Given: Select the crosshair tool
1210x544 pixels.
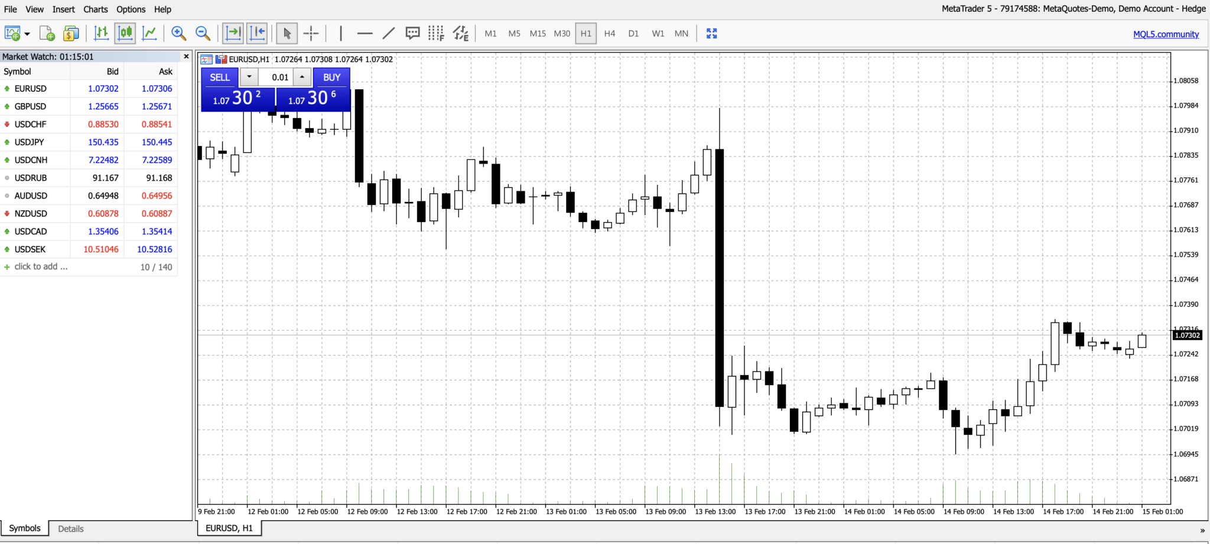Looking at the screenshot, I should point(311,34).
